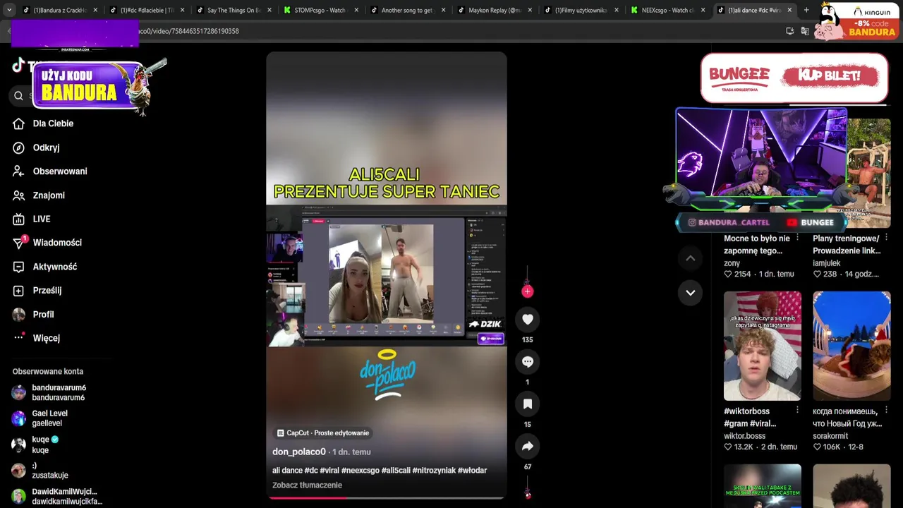The width and height of the screenshot is (903, 508).
Task: Close the Bandura z CrackHu tab
Action: pyautogui.click(x=95, y=10)
